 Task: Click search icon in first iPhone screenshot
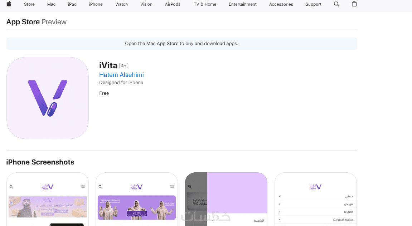[11, 187]
